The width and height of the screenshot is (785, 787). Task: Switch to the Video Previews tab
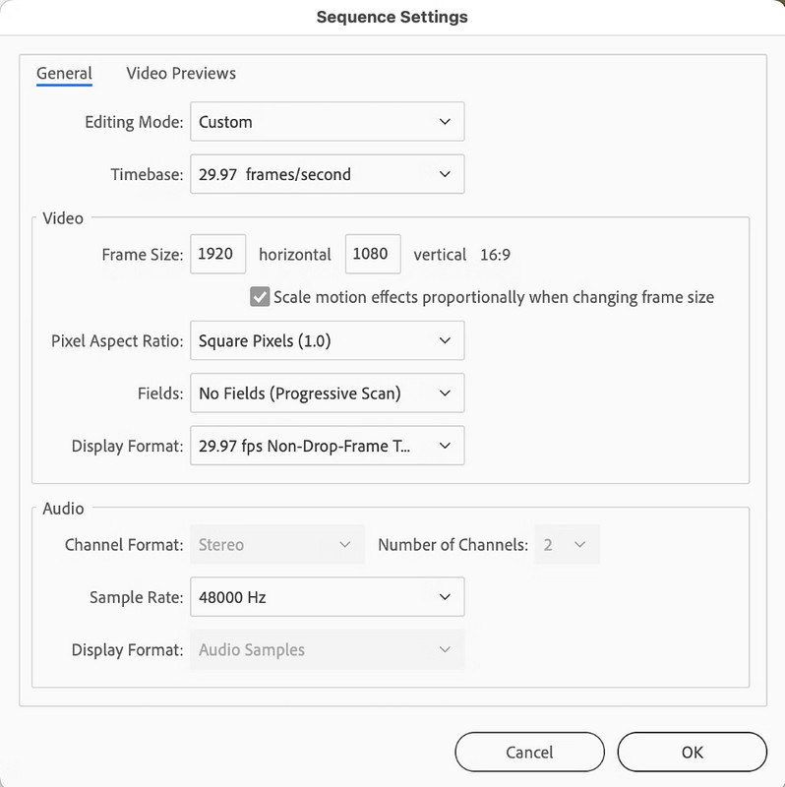click(181, 73)
